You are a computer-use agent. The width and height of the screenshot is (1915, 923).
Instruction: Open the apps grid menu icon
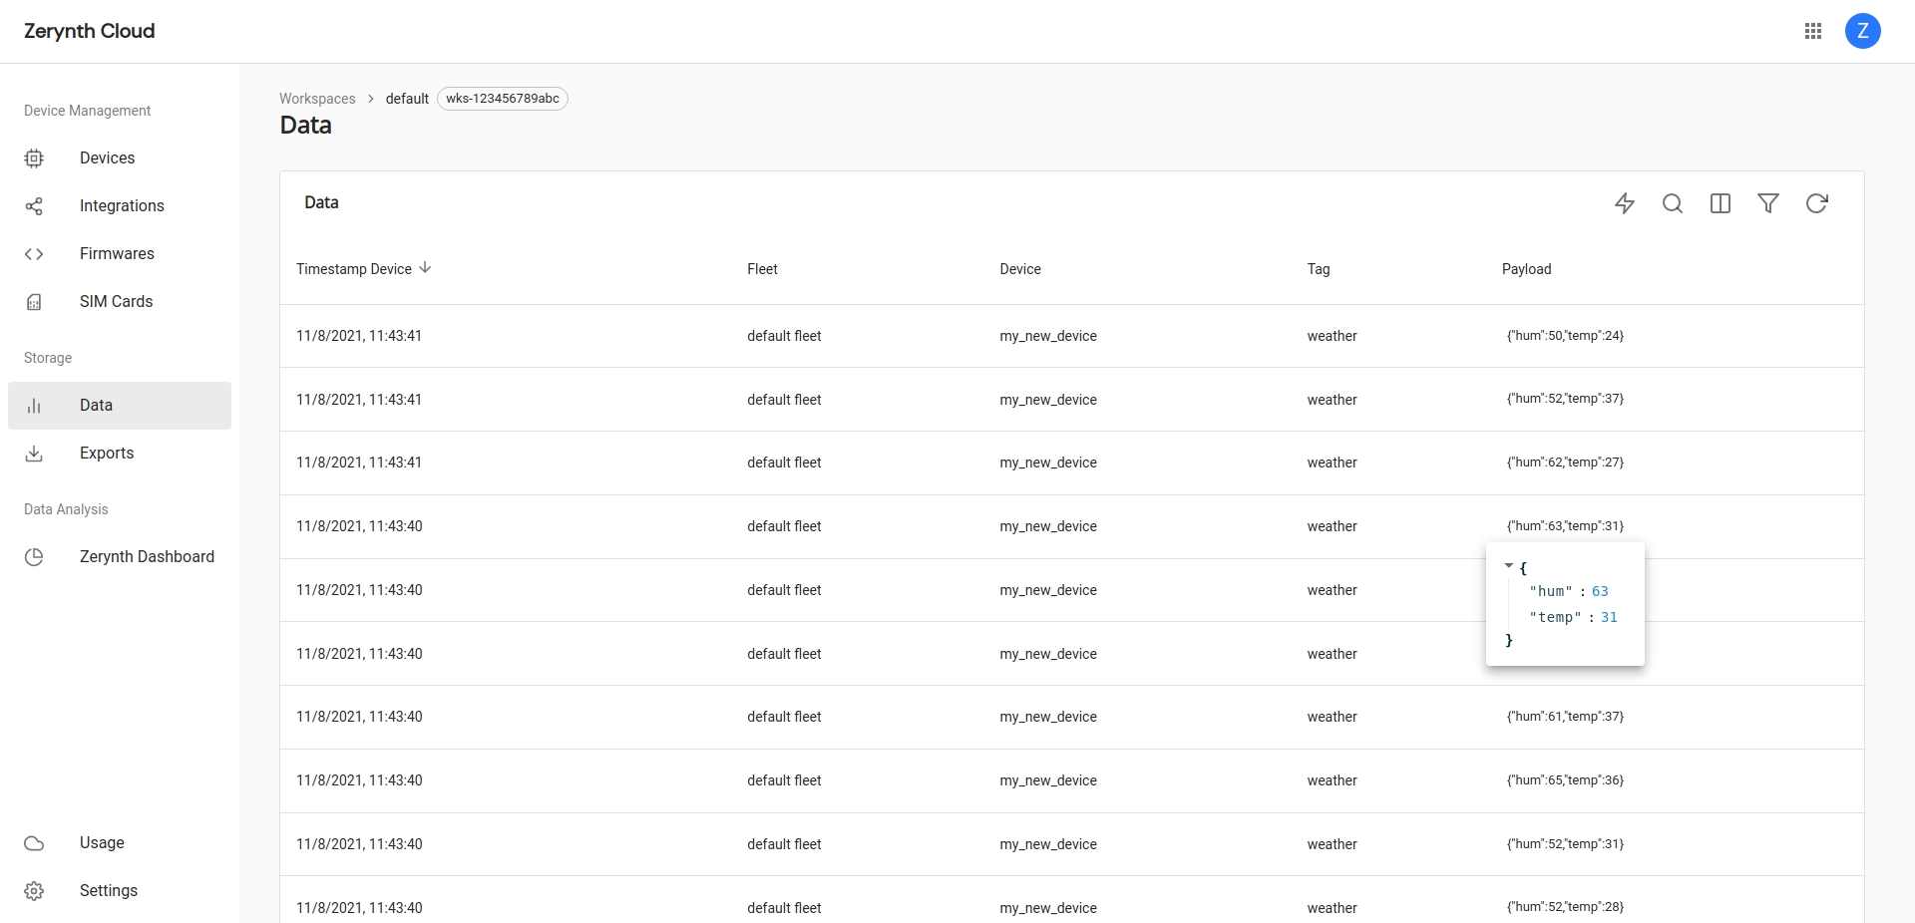pos(1813,31)
